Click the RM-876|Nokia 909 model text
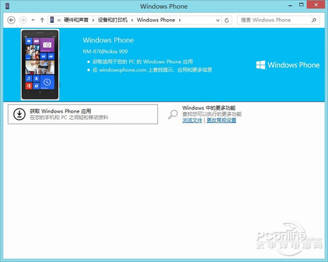Screen dimensions: 328x262 click(x=105, y=52)
